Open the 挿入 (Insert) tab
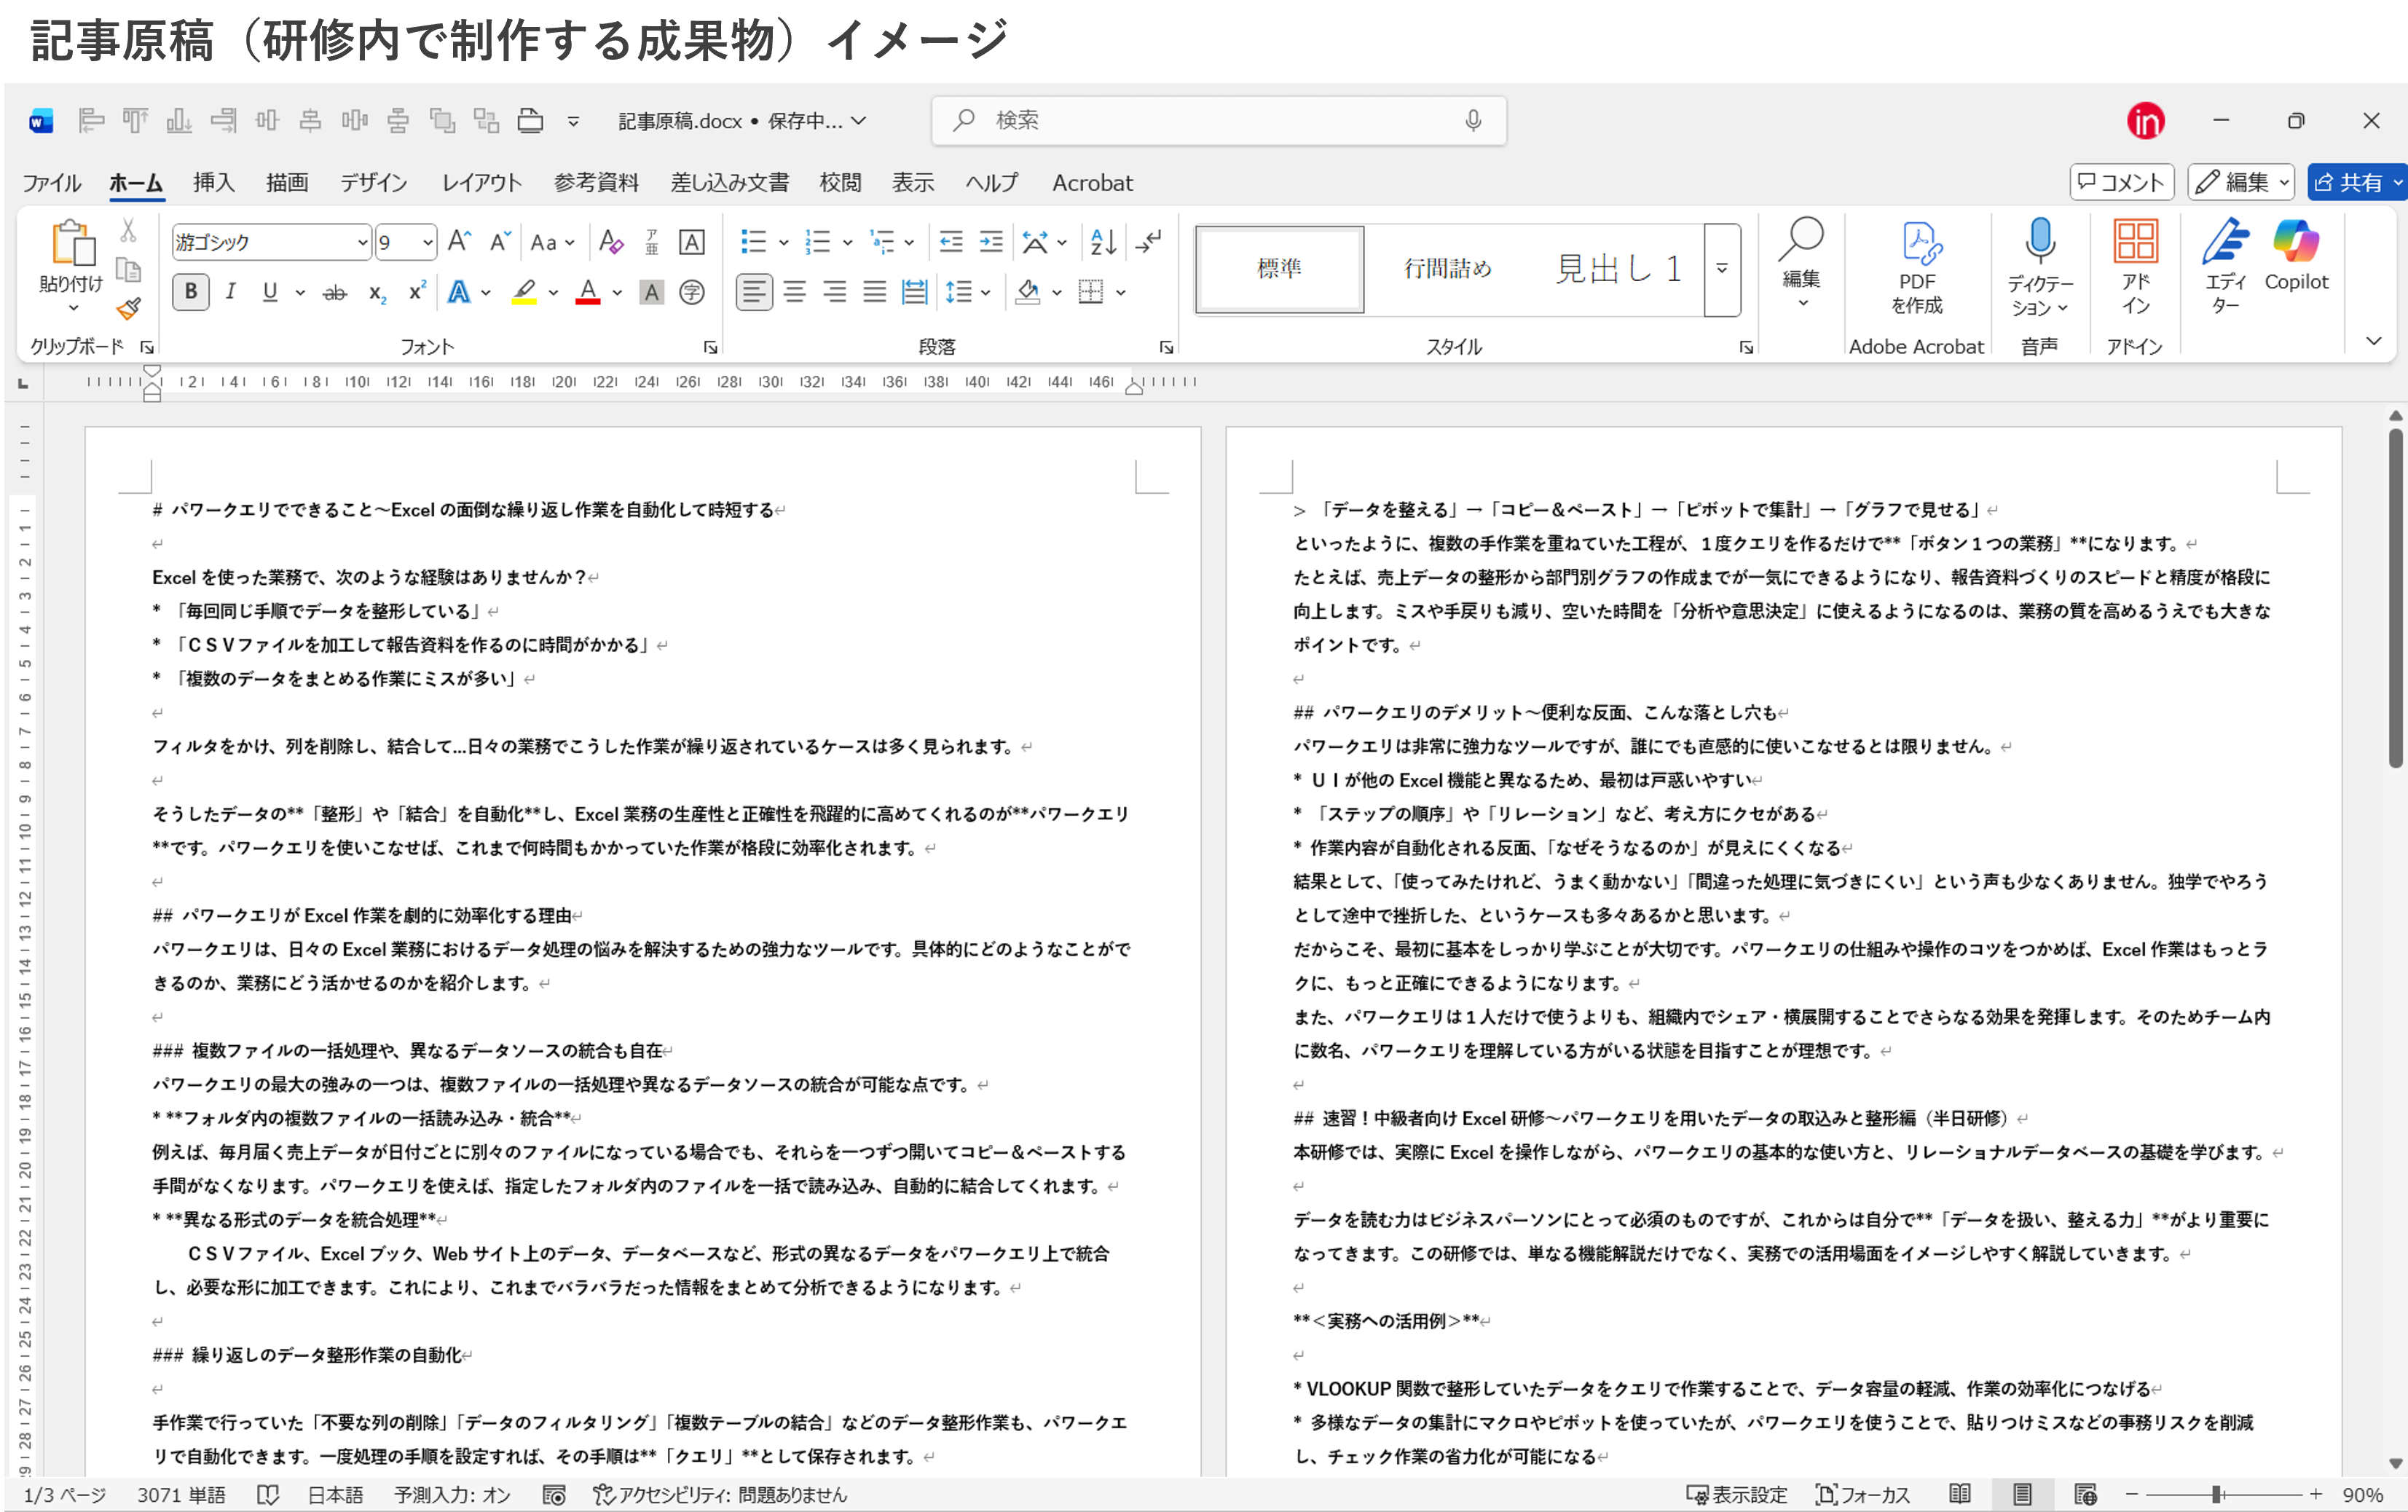Image resolution: width=2408 pixels, height=1512 pixels. [213, 183]
